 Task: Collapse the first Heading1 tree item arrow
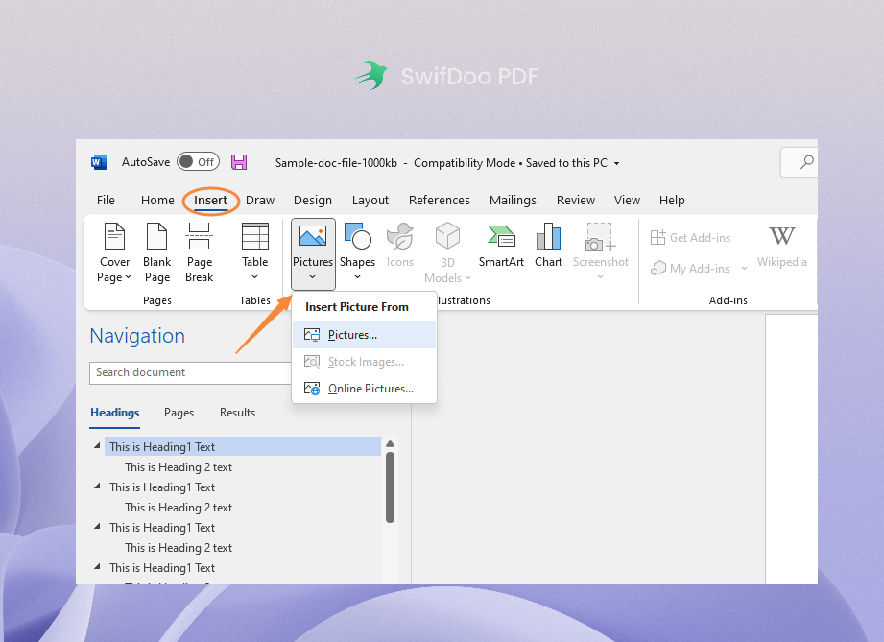(97, 446)
